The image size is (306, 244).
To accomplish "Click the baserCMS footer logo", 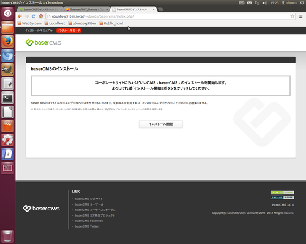I will (x=41, y=209).
